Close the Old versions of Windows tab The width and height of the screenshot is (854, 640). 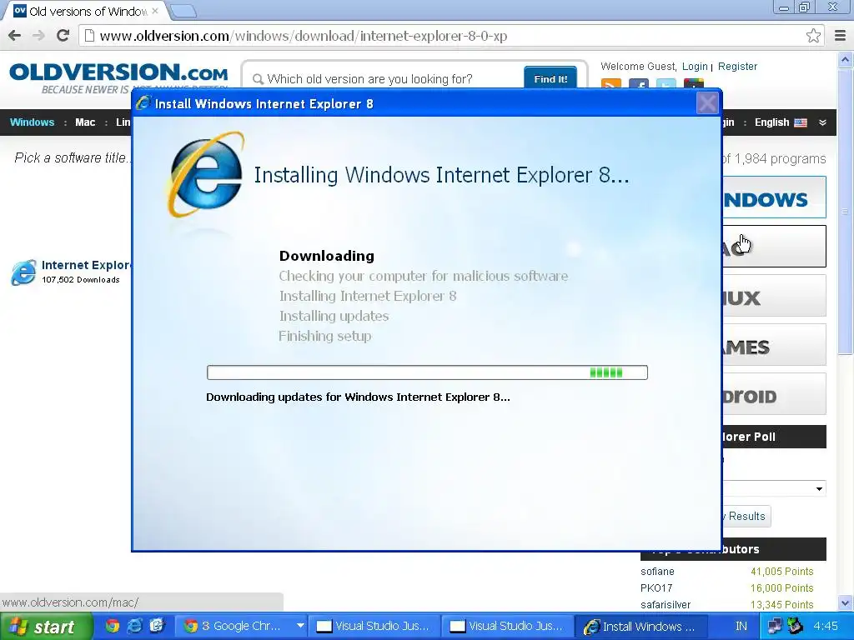(x=155, y=10)
